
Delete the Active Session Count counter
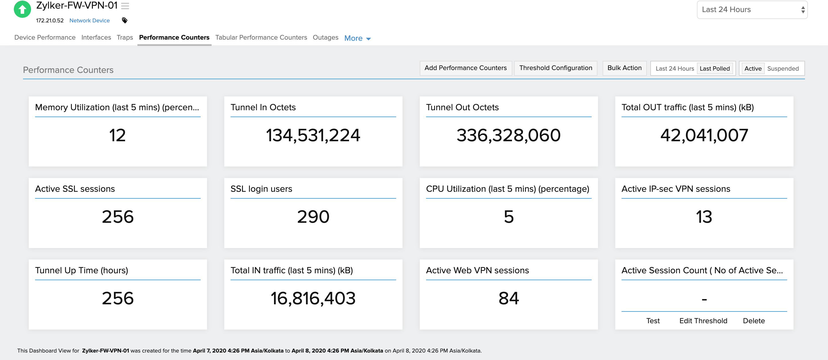click(754, 321)
